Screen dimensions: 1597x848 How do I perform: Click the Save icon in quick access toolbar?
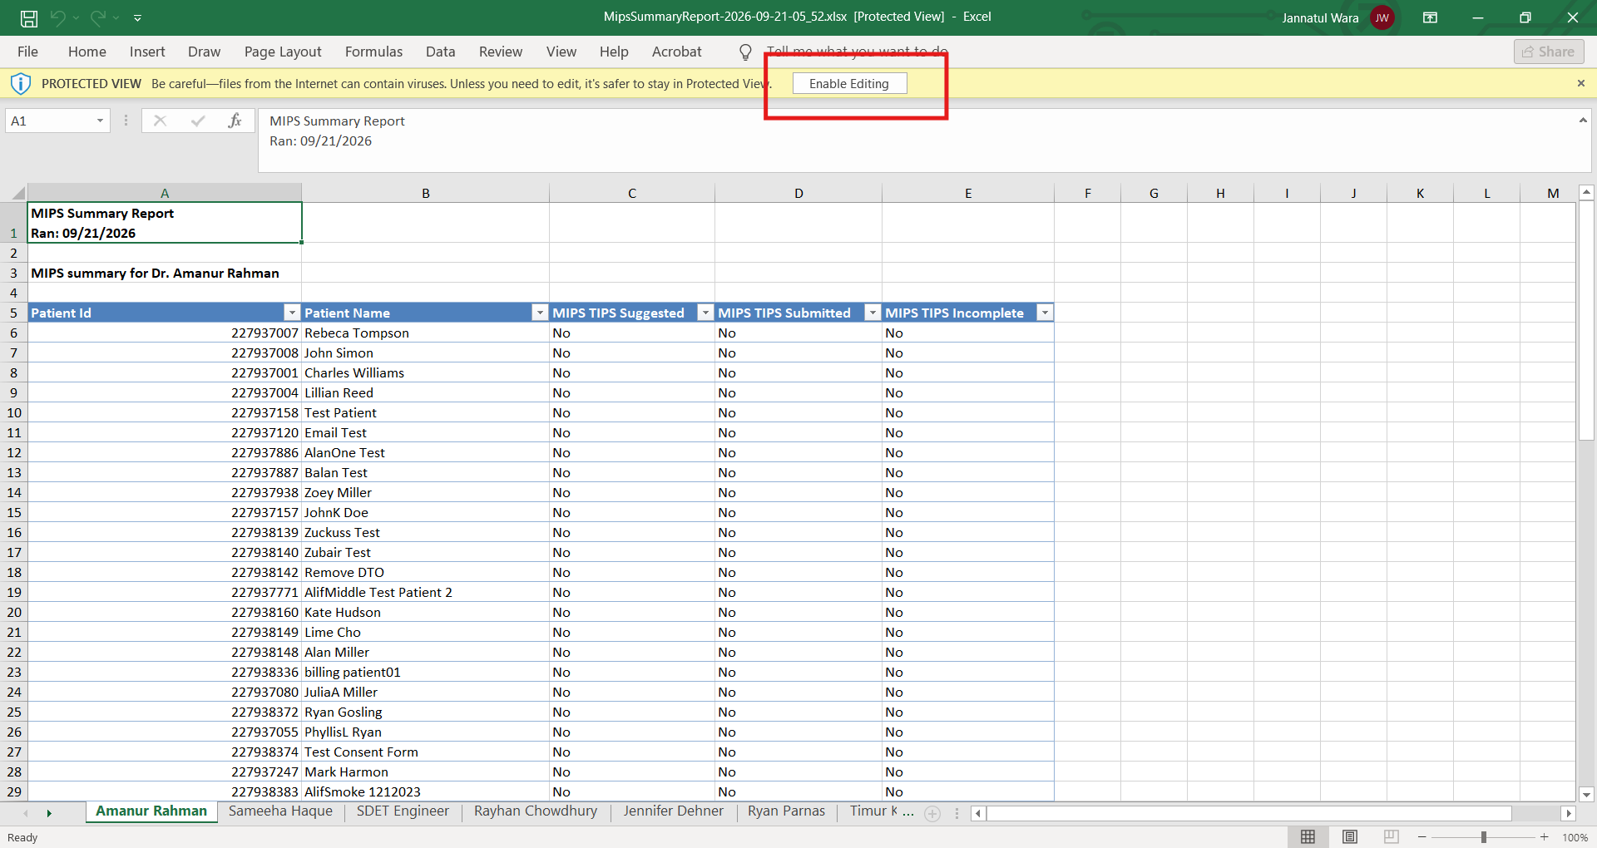pyautogui.click(x=29, y=17)
